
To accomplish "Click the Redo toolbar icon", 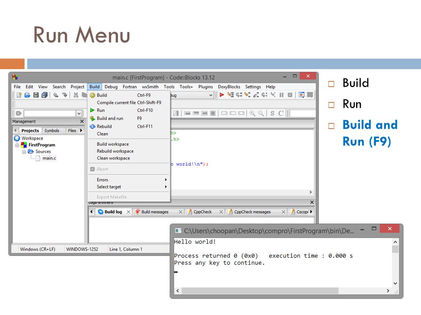I will [64, 95].
